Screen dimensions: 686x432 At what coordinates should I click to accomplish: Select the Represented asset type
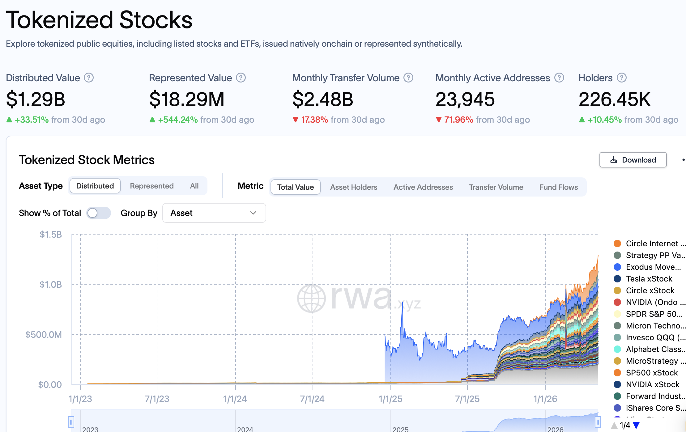click(x=152, y=186)
